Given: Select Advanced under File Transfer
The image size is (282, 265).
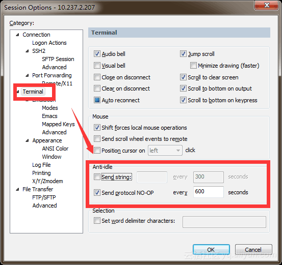Looking at the screenshot, I should tap(44, 205).
